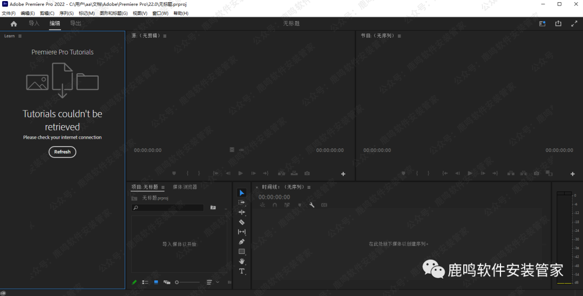
Task: Click Mark In in Source monitor
Action: click(x=187, y=174)
